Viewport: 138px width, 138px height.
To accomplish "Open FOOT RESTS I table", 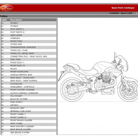I will tap(29, 29).
